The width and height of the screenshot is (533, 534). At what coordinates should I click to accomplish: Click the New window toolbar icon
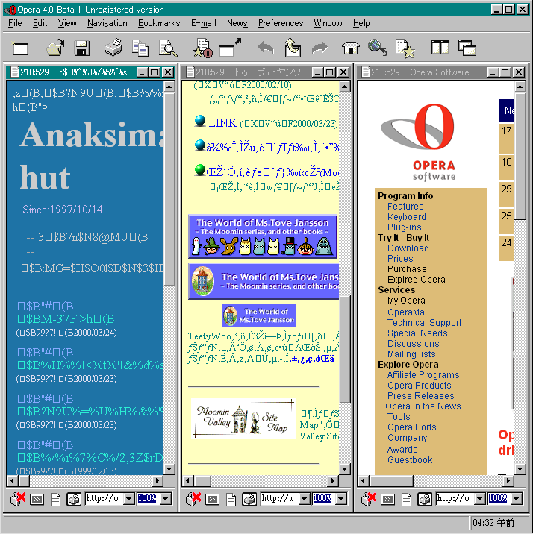click(x=19, y=48)
